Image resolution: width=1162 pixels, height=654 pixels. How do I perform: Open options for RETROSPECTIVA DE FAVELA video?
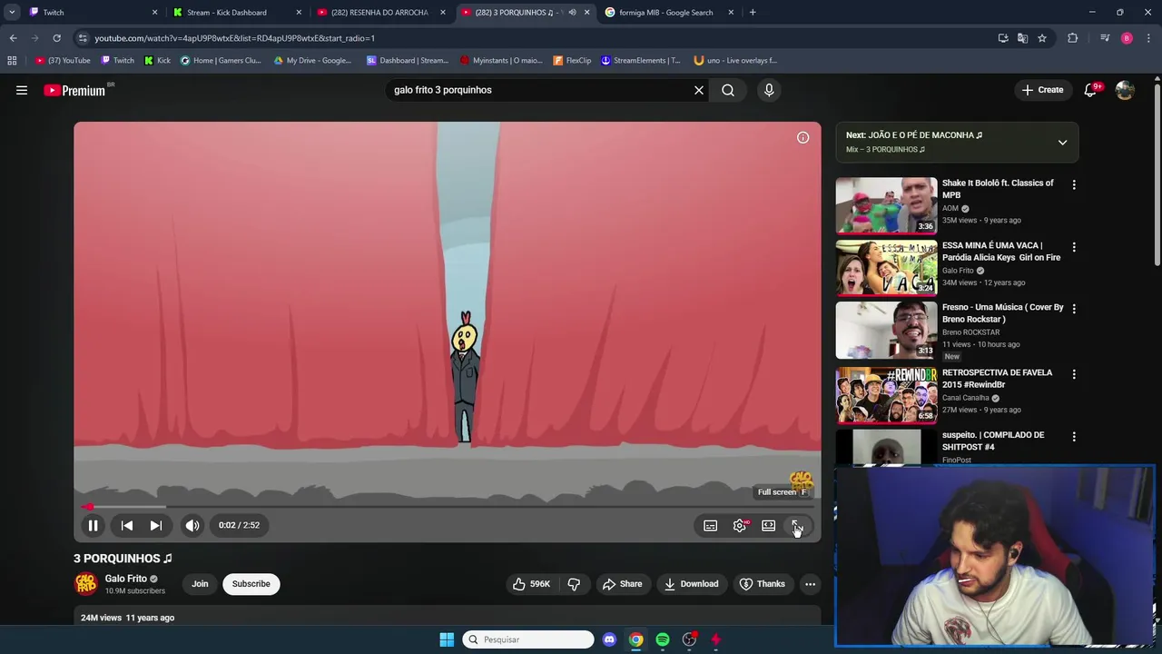point(1074,374)
